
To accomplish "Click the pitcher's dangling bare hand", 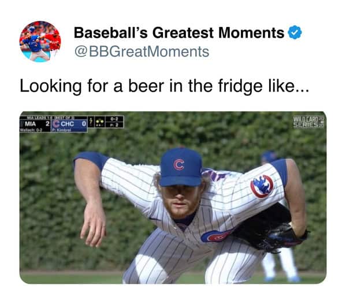I will click(x=94, y=225).
